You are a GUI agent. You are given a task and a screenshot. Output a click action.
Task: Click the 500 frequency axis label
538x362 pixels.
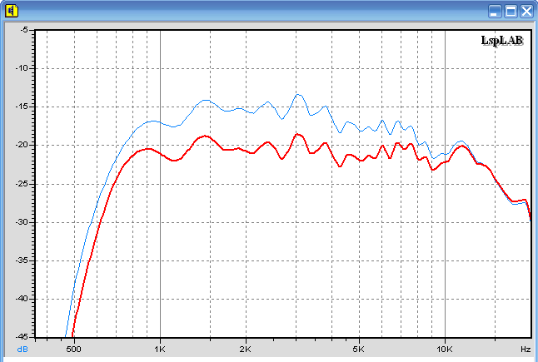coord(73,350)
